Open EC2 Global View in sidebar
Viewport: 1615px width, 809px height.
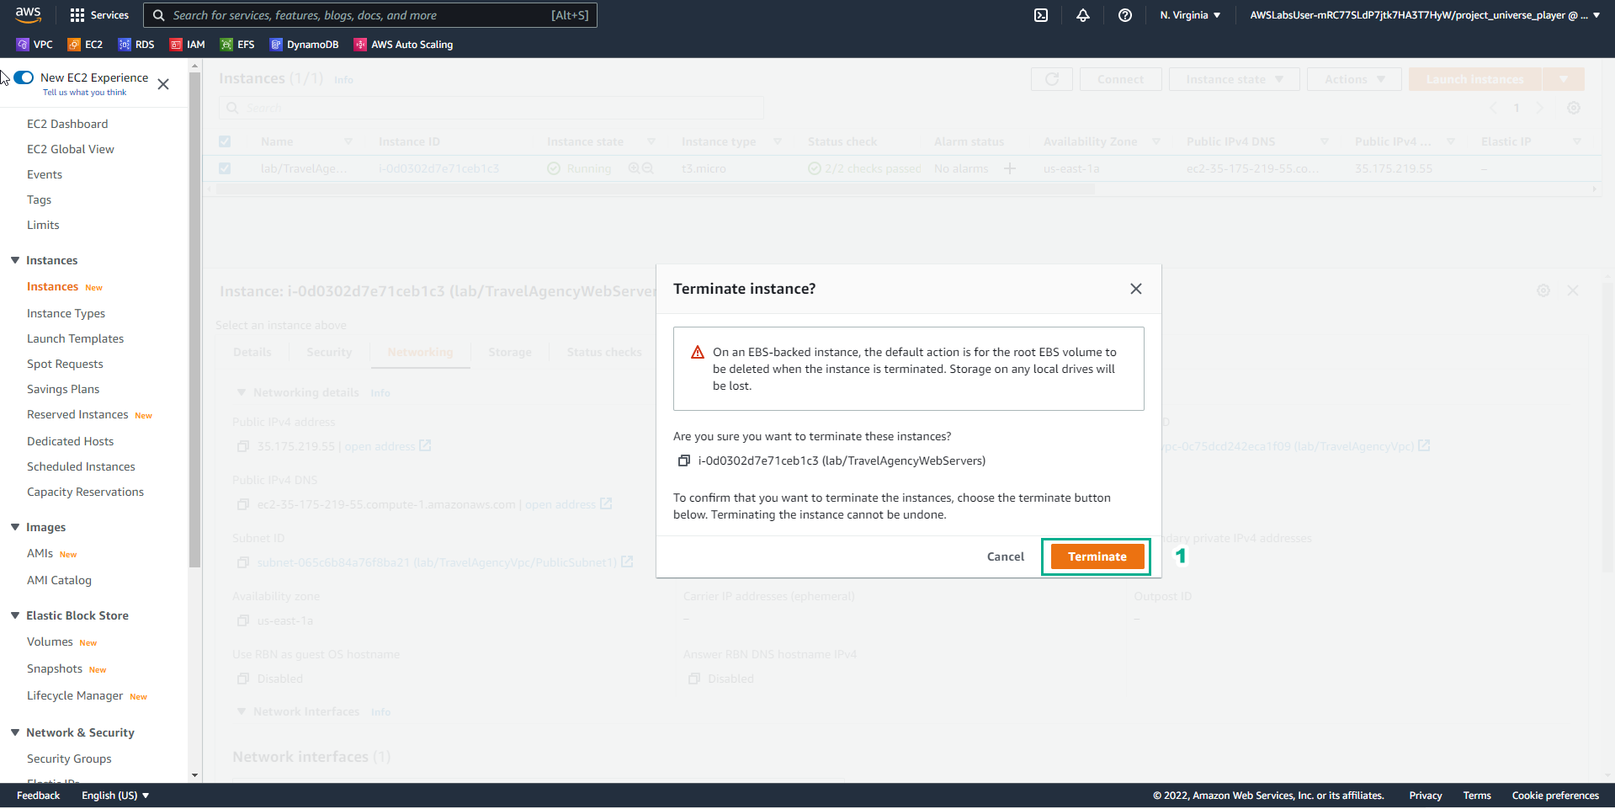(x=71, y=149)
